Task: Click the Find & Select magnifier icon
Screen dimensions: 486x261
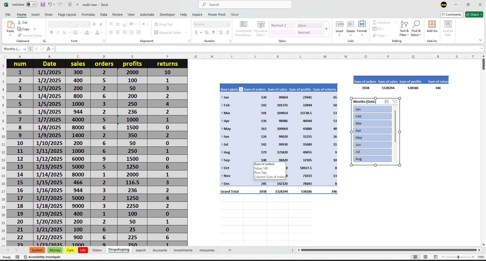Action: (x=416, y=24)
